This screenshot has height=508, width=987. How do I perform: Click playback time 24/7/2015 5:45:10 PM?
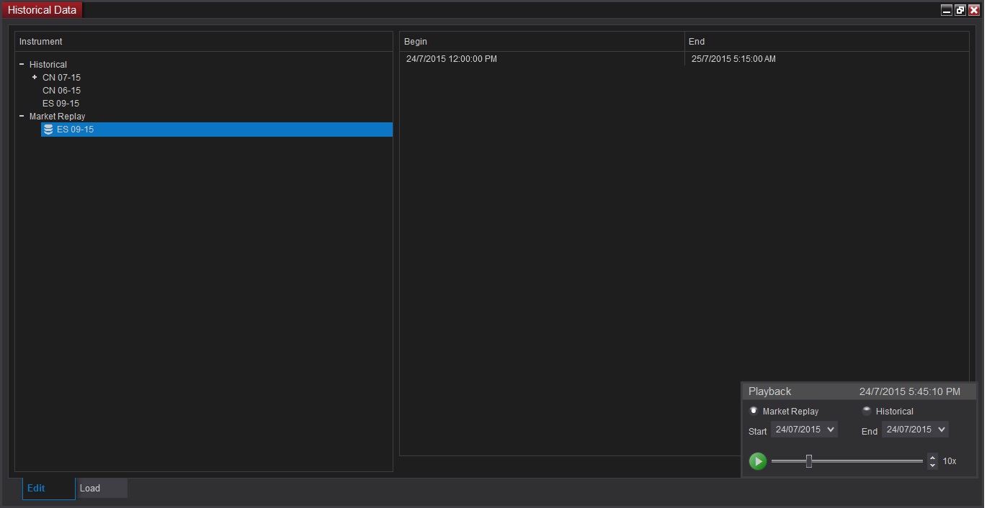[x=910, y=391]
